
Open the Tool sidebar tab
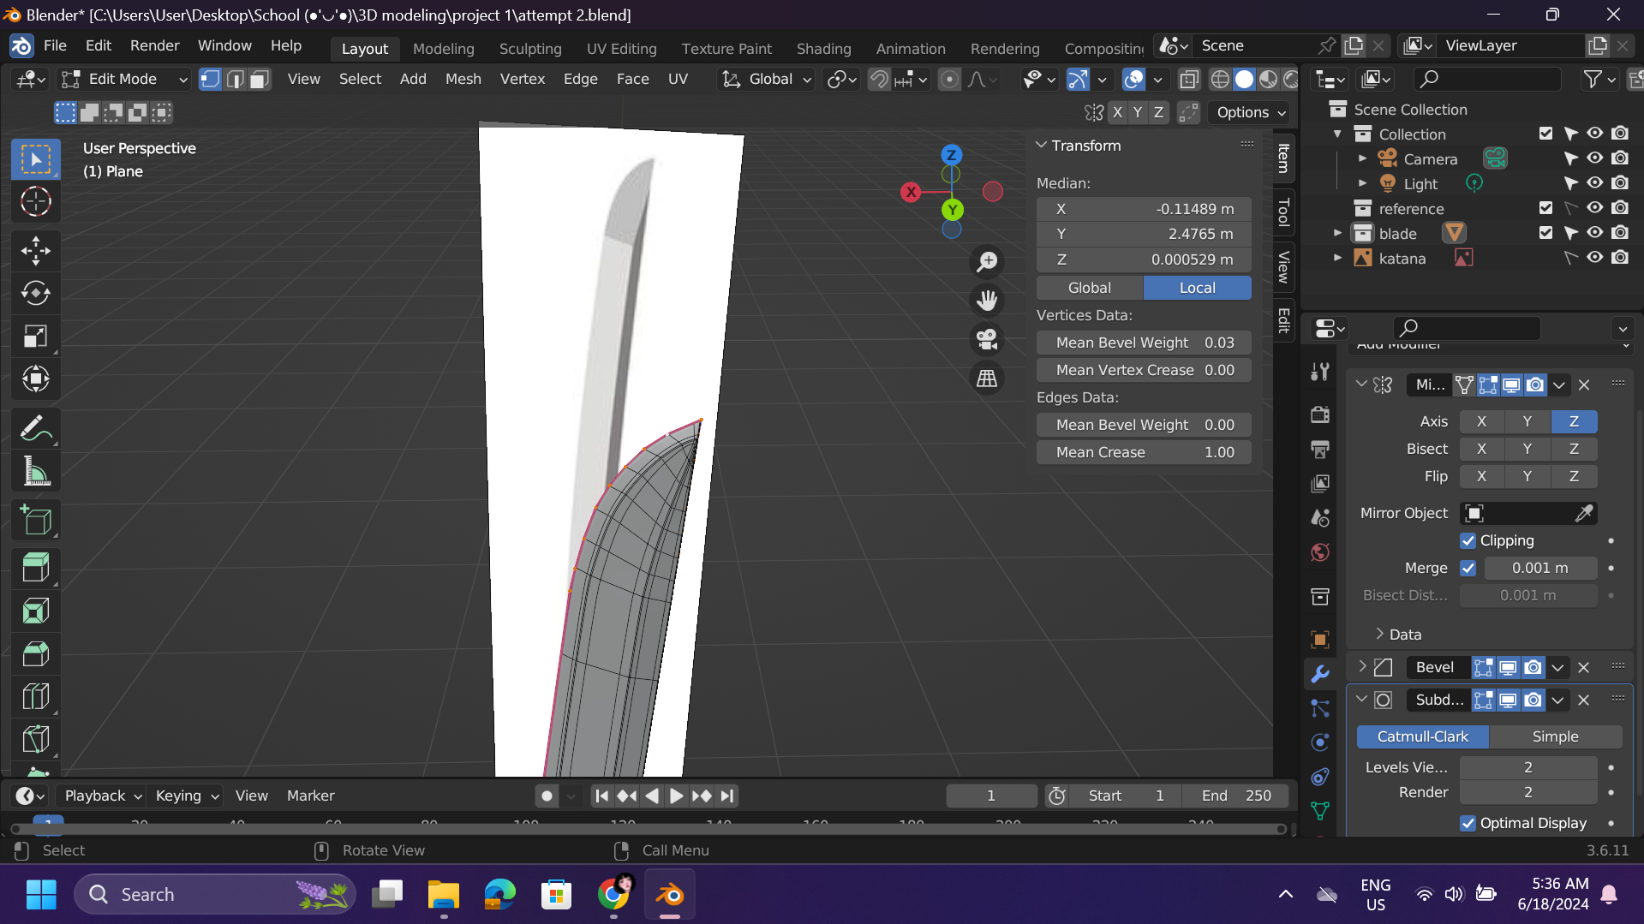[1283, 212]
